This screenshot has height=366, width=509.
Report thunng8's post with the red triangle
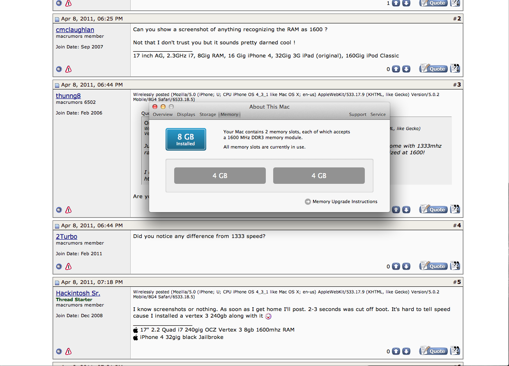coord(68,210)
